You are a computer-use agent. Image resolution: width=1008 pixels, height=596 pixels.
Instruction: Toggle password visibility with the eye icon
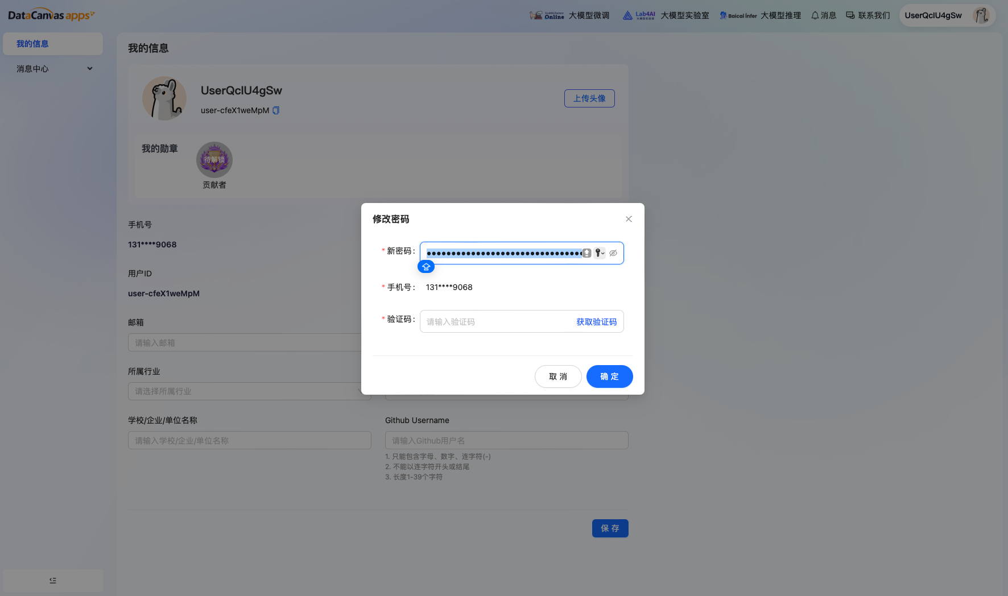pyautogui.click(x=613, y=253)
